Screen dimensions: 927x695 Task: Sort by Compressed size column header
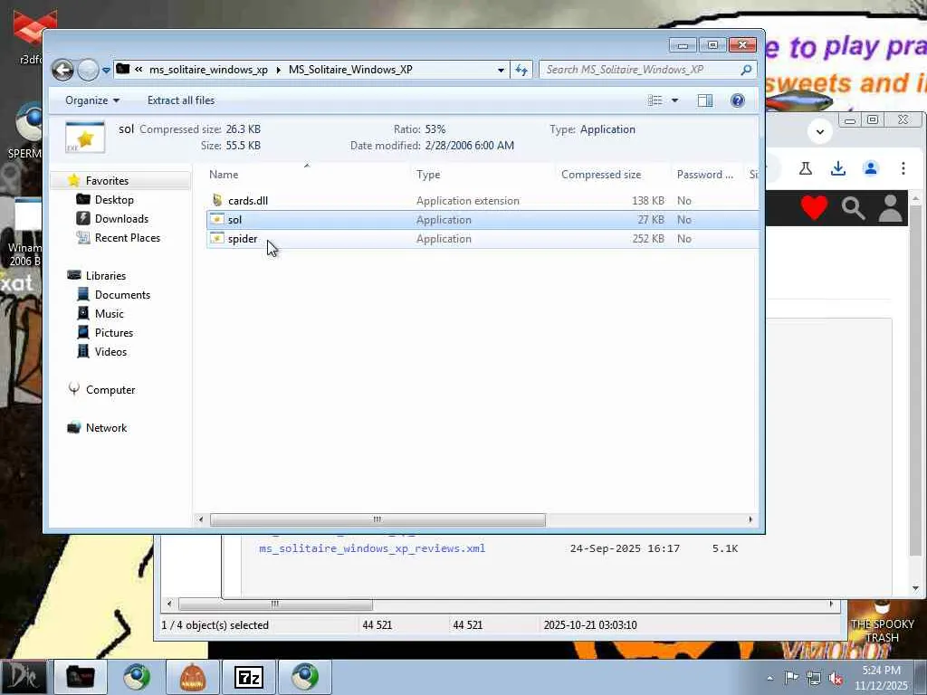[601, 175]
